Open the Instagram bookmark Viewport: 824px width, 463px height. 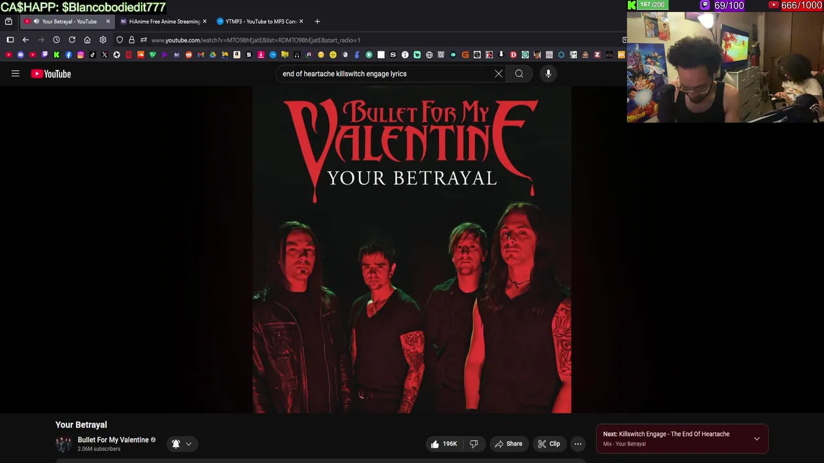80,55
